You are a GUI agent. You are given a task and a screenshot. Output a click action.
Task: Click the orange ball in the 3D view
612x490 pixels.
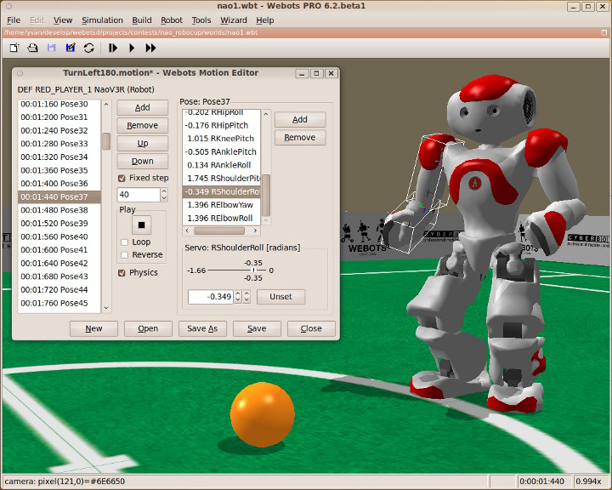[263, 414]
